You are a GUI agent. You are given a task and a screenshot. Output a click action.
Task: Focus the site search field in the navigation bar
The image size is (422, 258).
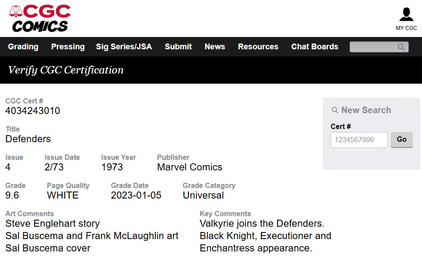click(373, 47)
